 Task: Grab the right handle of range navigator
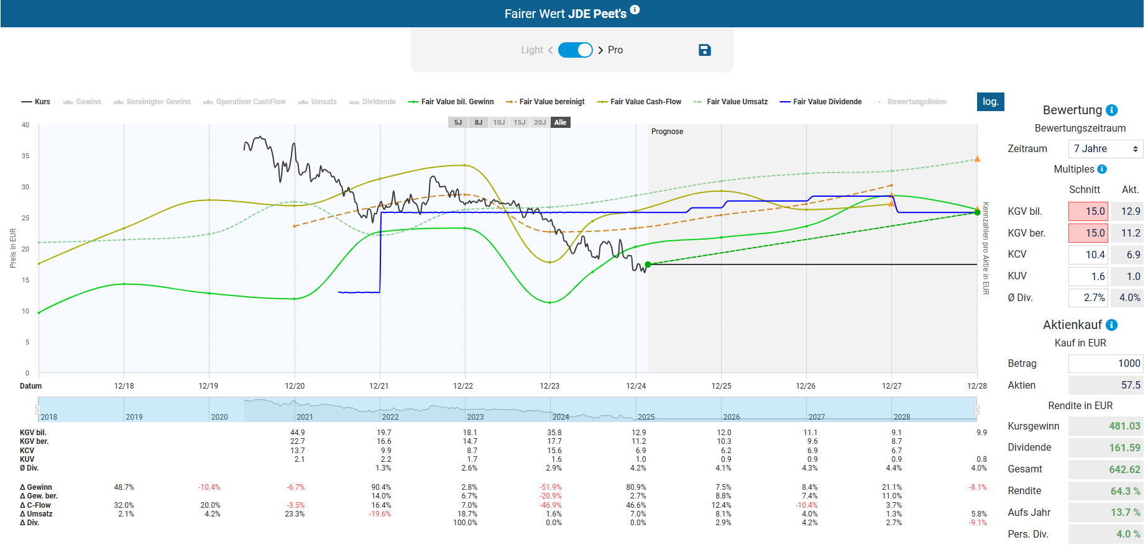(976, 410)
